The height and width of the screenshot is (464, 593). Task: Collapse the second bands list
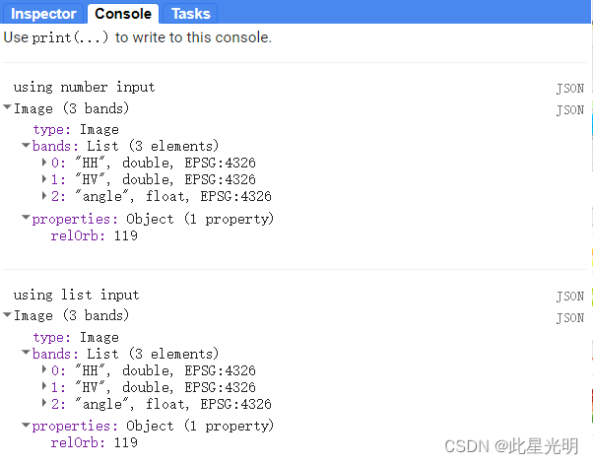tap(27, 354)
